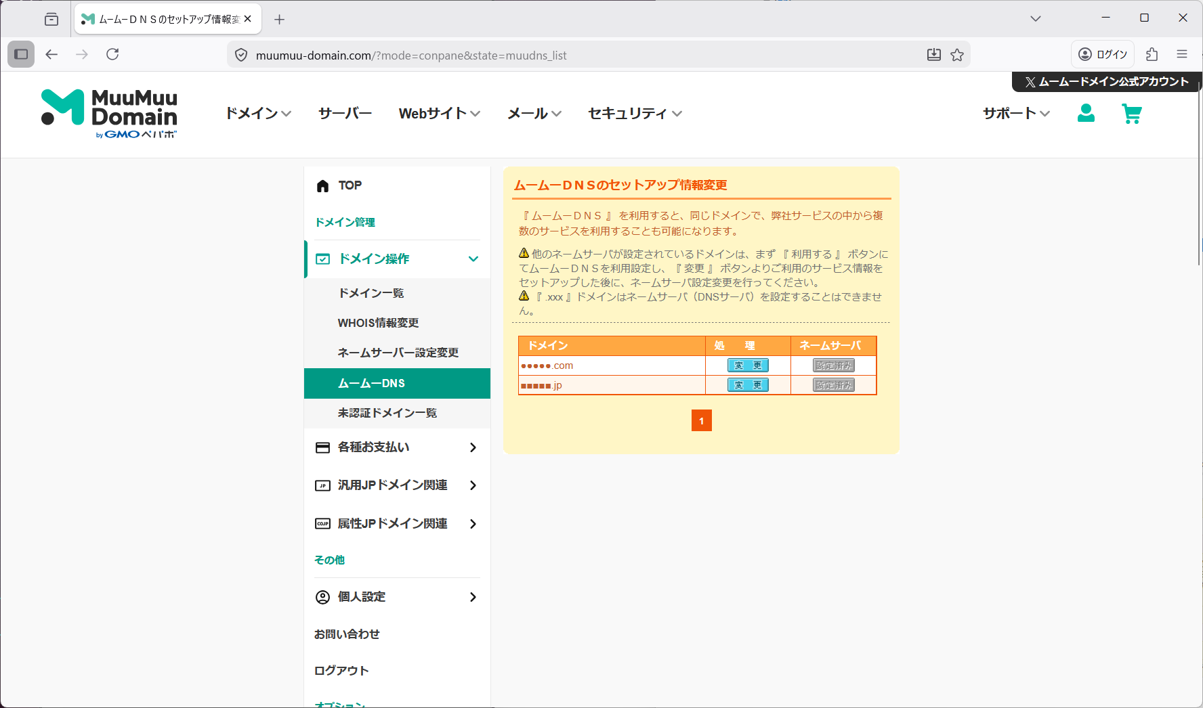Open the サーバー header menu item
1203x708 pixels.
(345, 114)
